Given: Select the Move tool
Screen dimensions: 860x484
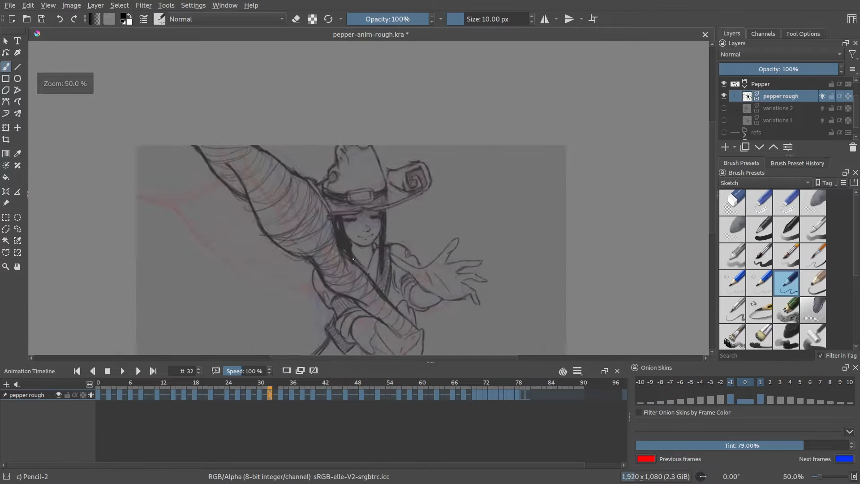Looking at the screenshot, I should click(x=17, y=128).
